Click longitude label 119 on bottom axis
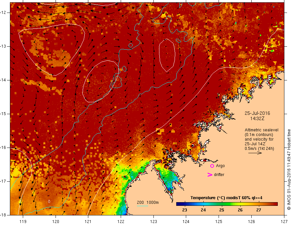 [x=23, y=221]
